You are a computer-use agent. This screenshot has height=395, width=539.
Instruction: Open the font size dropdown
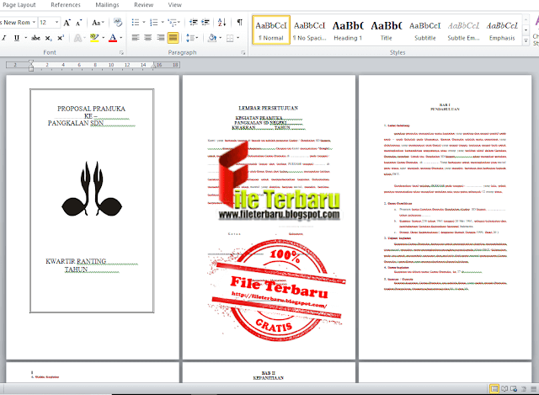(x=56, y=23)
